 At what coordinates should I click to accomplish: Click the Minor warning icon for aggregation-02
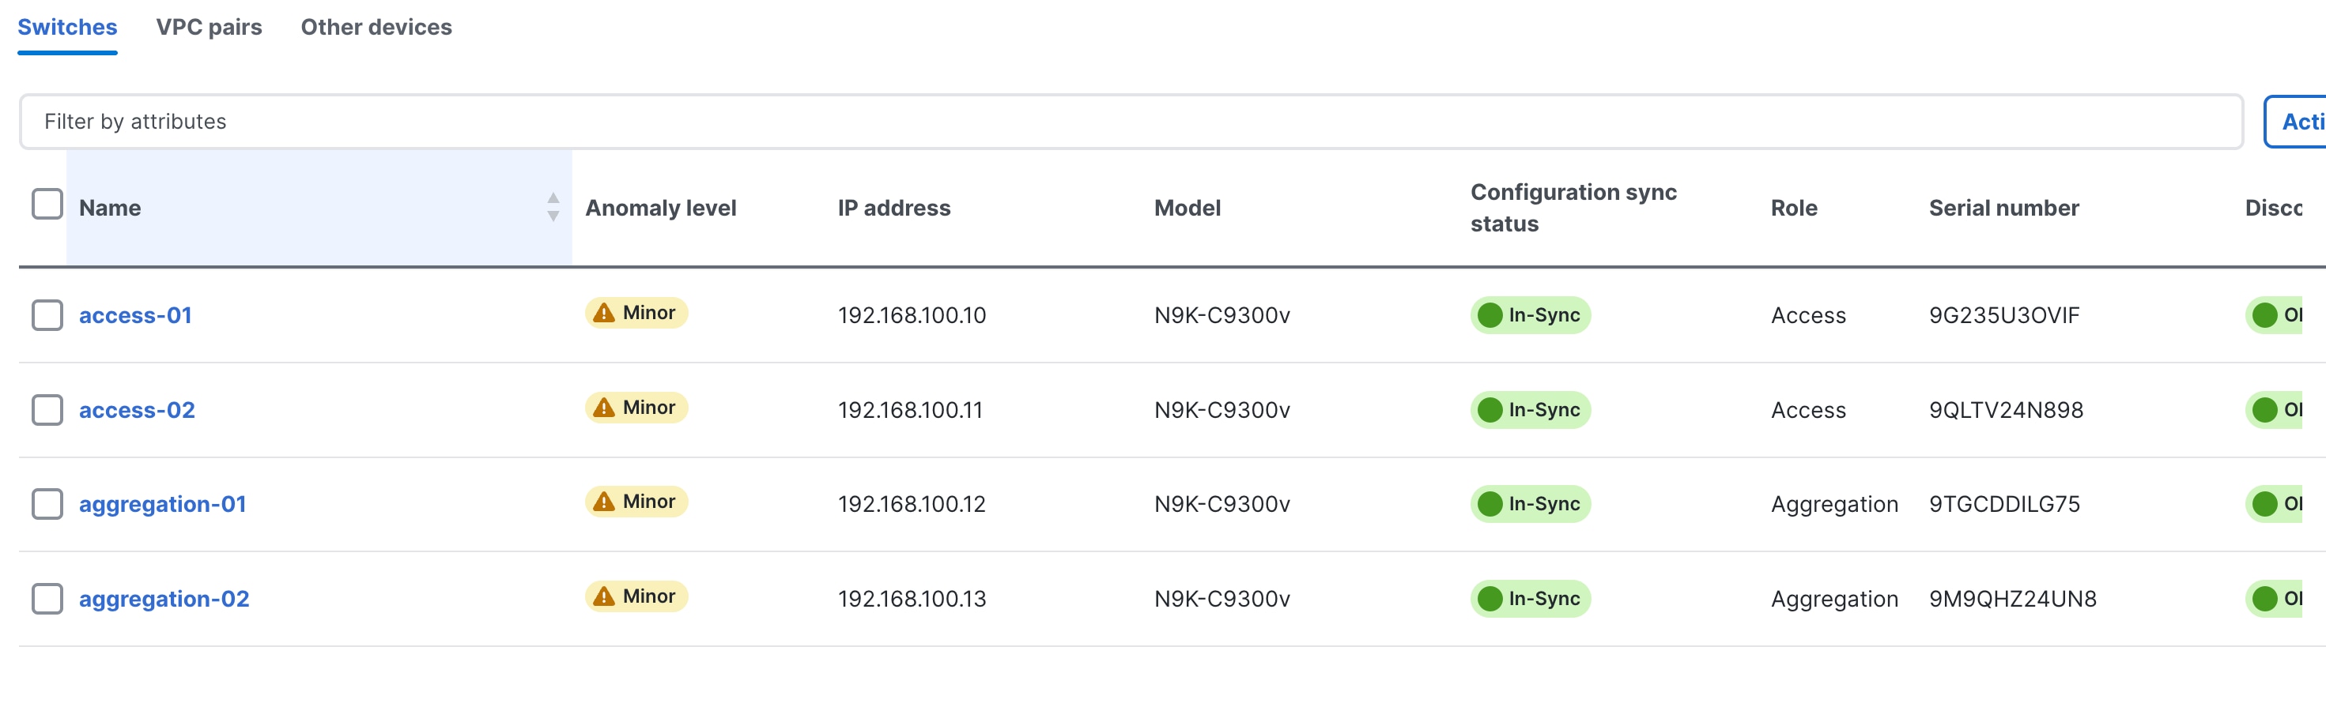pos(604,596)
